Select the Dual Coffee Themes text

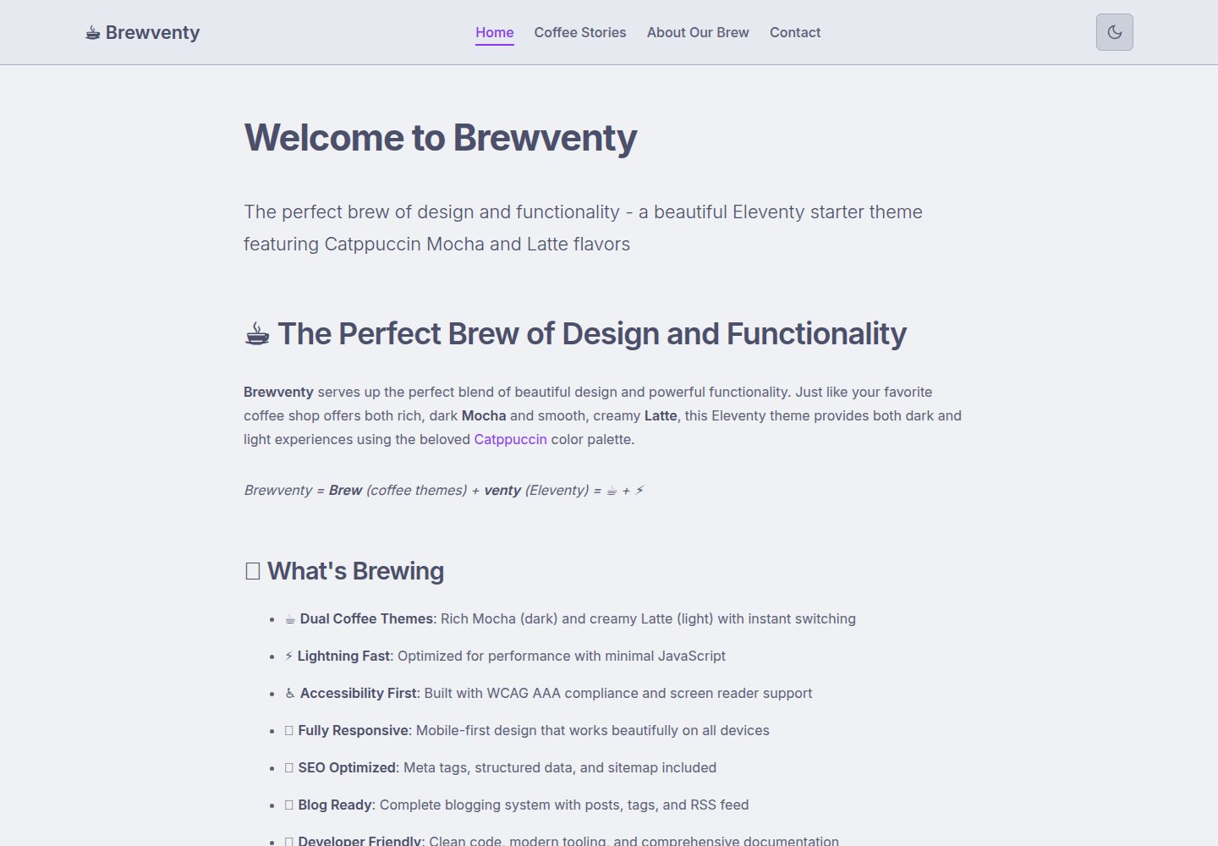tap(366, 618)
